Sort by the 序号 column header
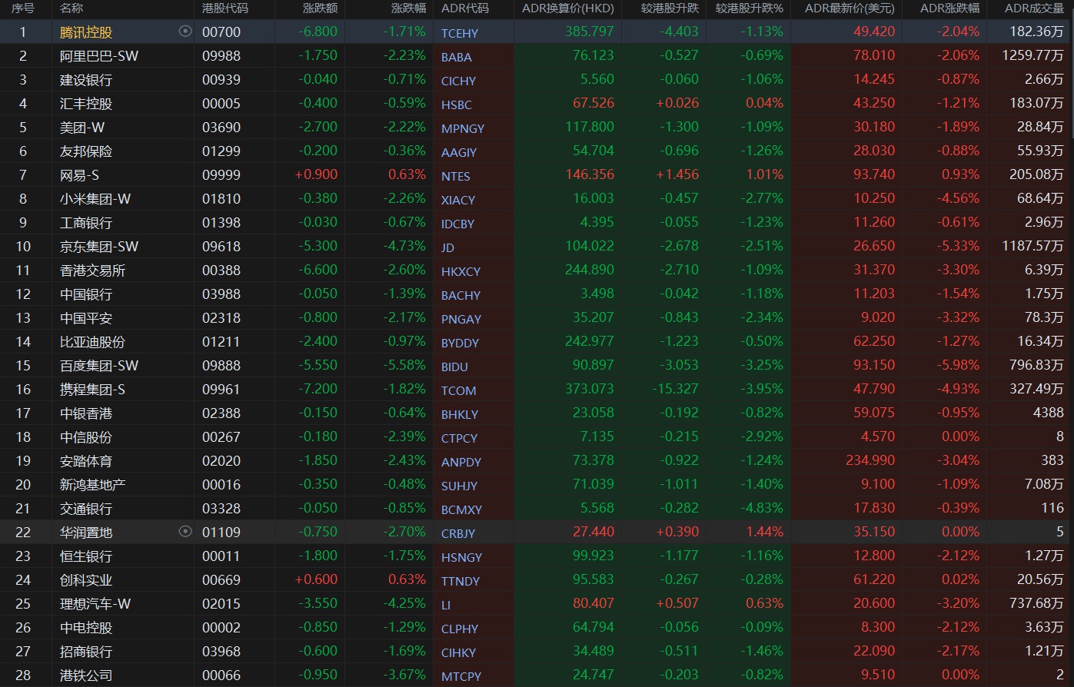Image resolution: width=1074 pixels, height=687 pixels. [x=23, y=8]
